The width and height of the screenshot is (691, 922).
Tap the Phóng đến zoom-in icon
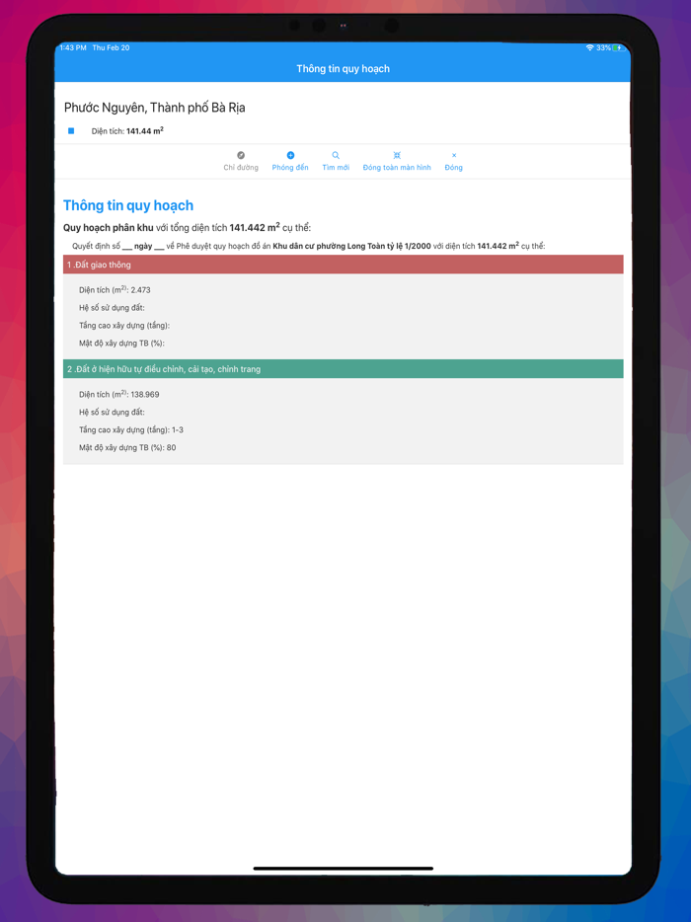click(x=290, y=155)
